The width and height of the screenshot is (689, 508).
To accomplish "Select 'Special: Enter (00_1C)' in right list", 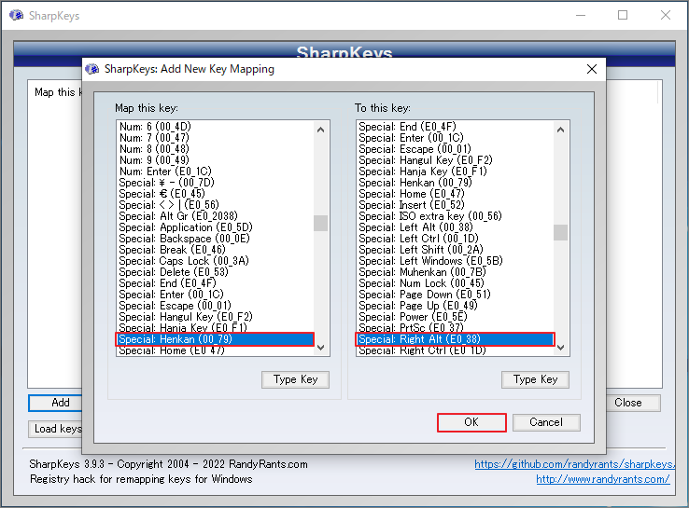I will (x=455, y=138).
